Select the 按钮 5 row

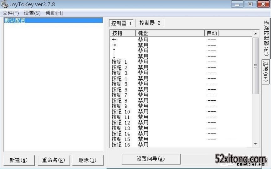(x=181, y=84)
